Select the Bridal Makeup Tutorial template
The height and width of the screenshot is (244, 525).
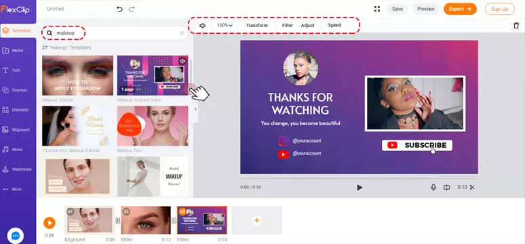pos(153,176)
